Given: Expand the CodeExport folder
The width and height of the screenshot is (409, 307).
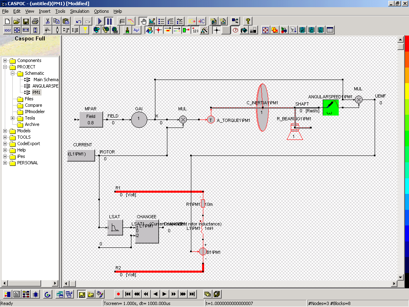Looking at the screenshot, I should point(5,144).
